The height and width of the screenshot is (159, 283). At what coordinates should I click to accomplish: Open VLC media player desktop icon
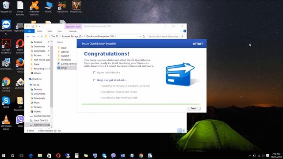(6, 123)
